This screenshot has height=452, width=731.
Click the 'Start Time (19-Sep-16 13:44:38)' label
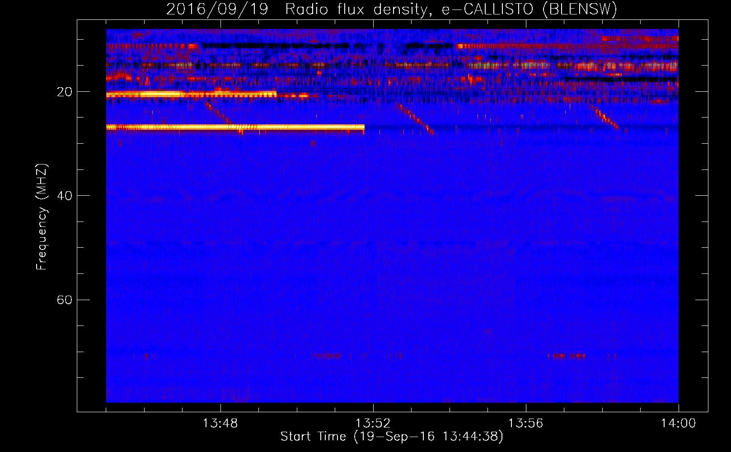[392, 437]
